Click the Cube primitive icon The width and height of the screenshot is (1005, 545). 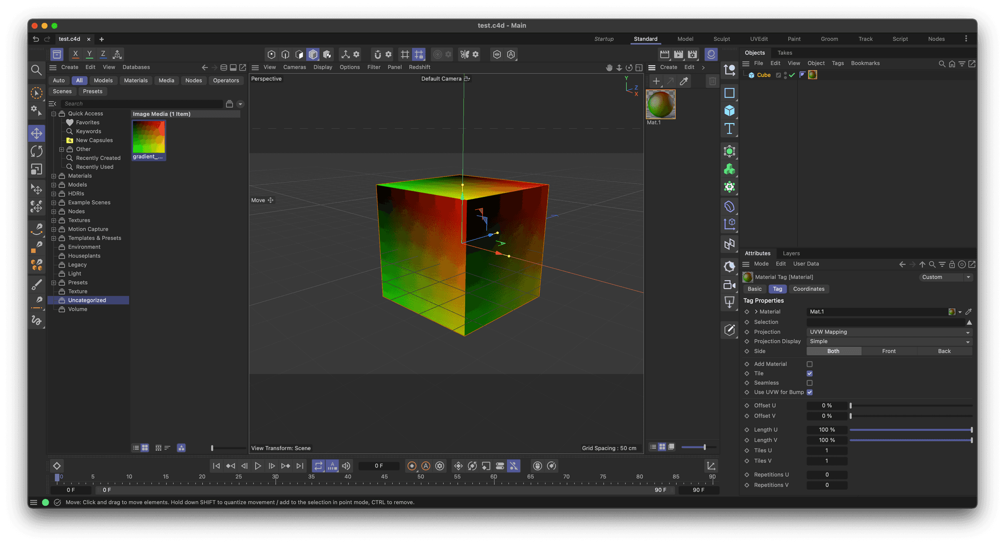coord(730,111)
